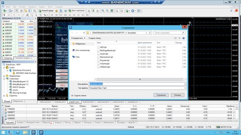Click Создать папку in save dialog
Viewport: 241px width, 135px height.
(95, 38)
